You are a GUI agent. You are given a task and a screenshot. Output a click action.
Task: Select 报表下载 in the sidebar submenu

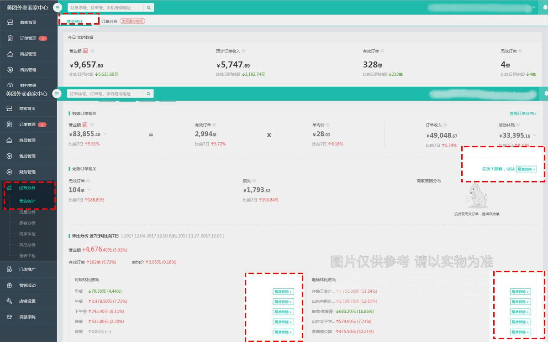[x=27, y=256]
